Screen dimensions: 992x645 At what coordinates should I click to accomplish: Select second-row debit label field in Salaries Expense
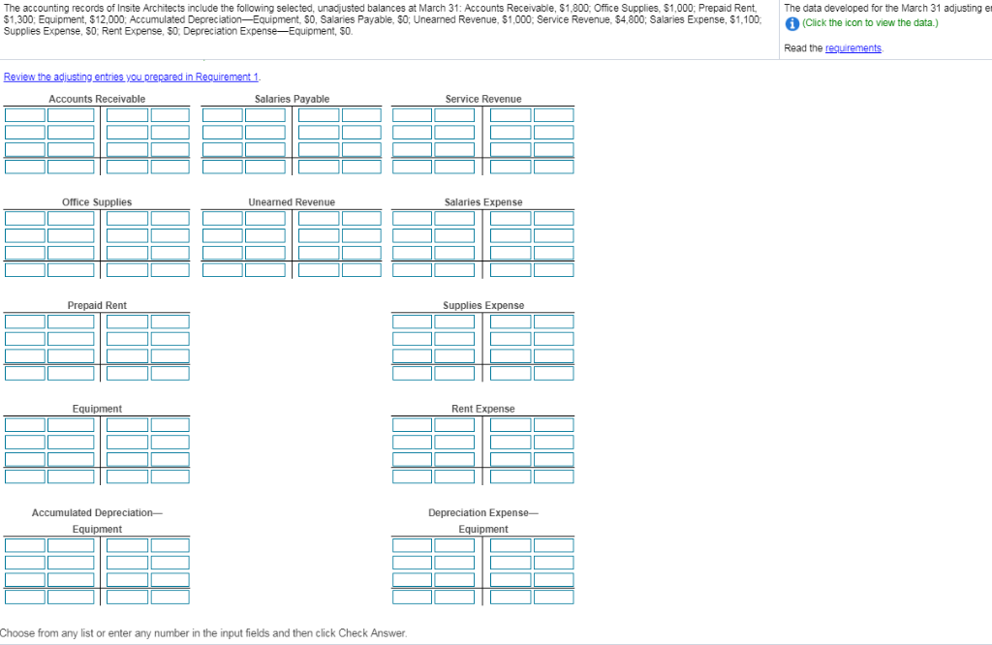point(412,236)
